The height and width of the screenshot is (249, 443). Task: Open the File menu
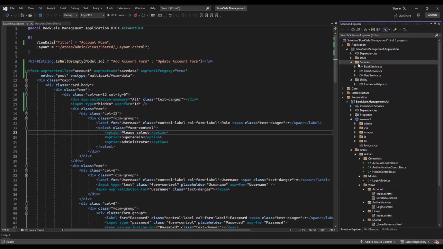click(x=12, y=8)
